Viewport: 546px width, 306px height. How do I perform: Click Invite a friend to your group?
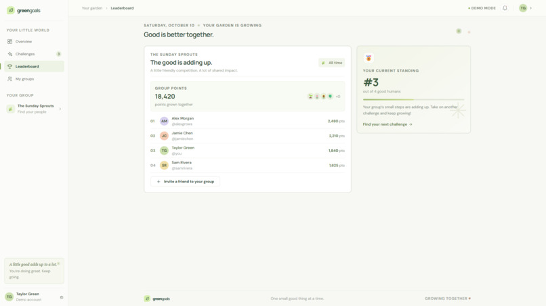[185, 181]
